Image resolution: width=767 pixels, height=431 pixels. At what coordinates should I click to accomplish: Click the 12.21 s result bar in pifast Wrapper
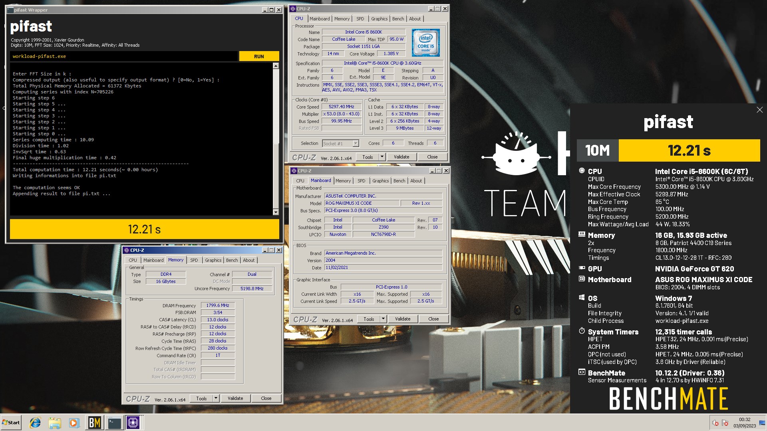point(144,229)
